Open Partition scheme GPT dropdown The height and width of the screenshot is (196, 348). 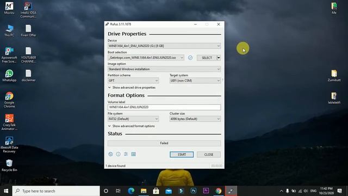[x=133, y=81]
